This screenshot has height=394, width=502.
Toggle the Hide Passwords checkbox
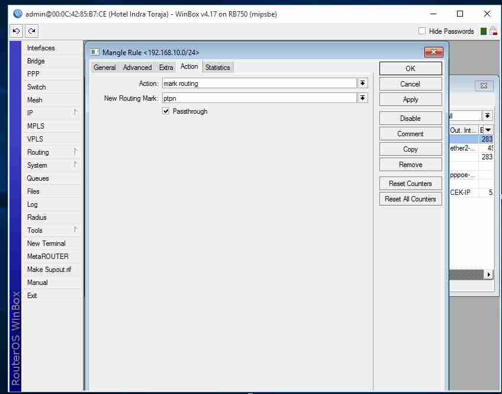tap(422, 31)
